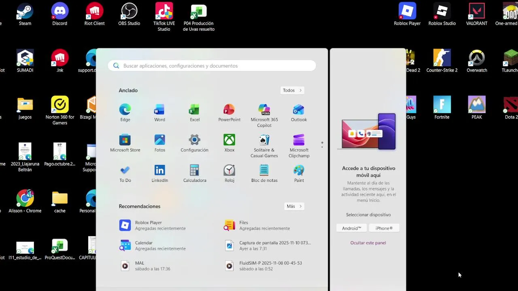Select 2023_Llajaruna Beltrán desktop file
The image size is (518, 291).
point(25,158)
